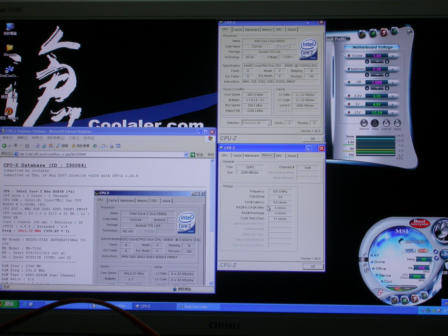Screen dimensions: 448x336
Task: Click the Default icon in Motherboard Voltage
Action: click(364, 123)
